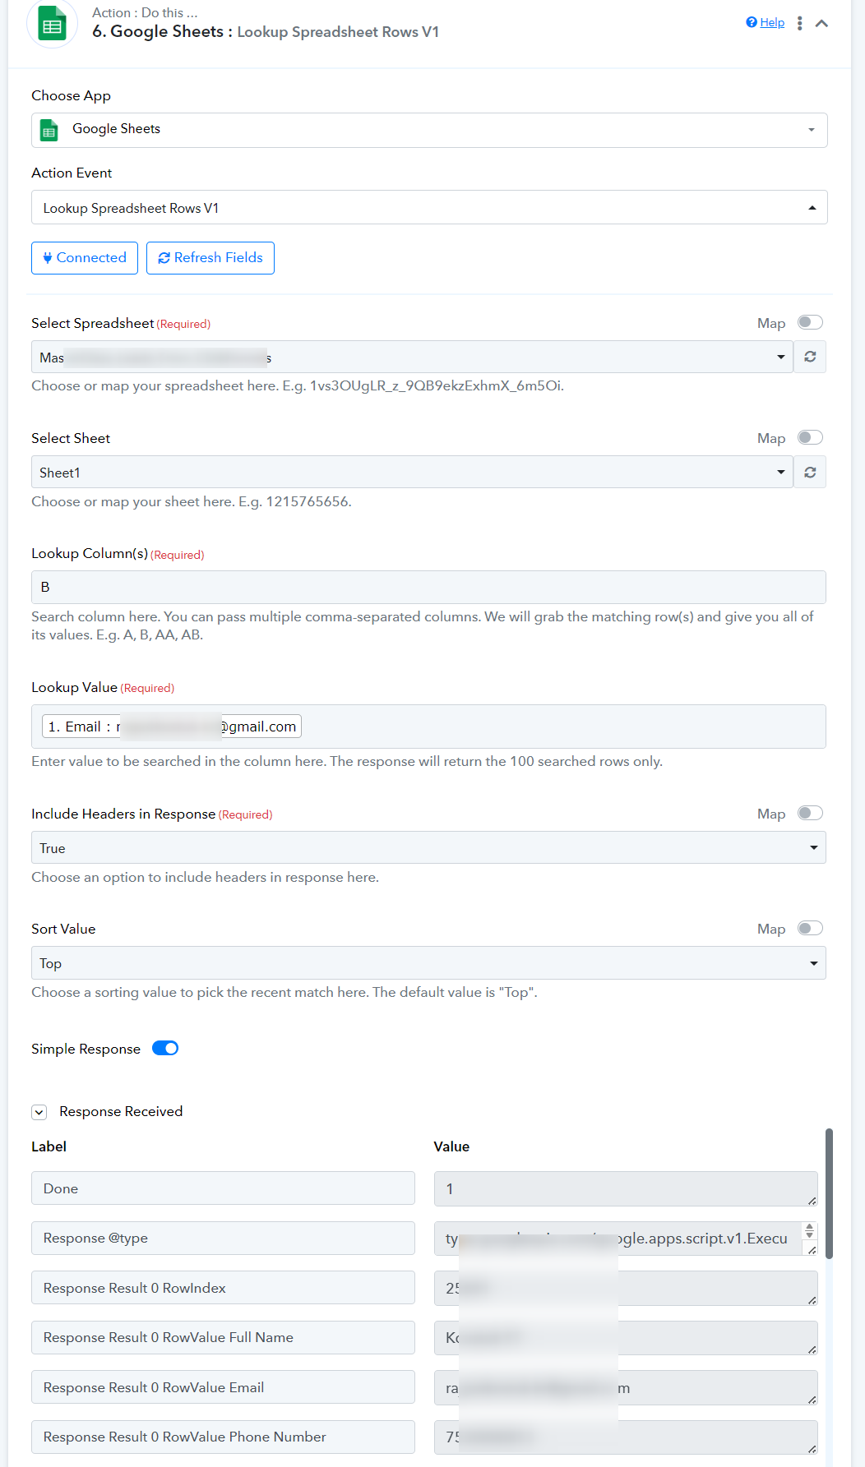This screenshot has height=1467, width=865.
Task: Enable Map toggle for Select Spreadsheet
Action: [x=810, y=323]
